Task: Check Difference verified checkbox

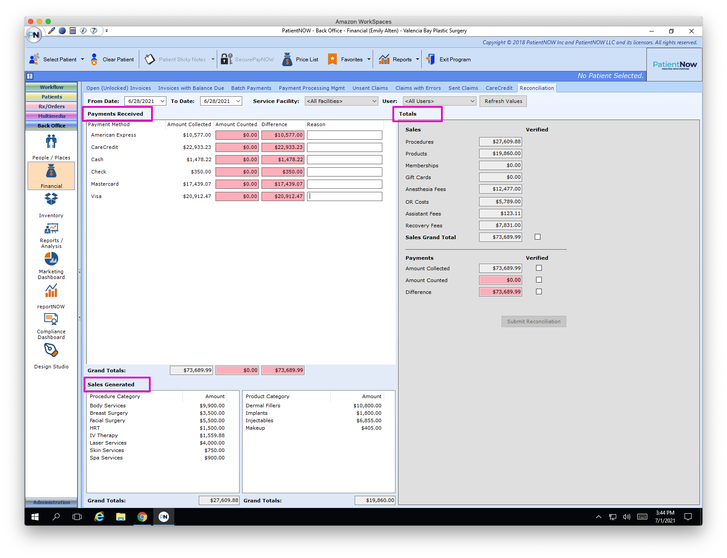Action: click(x=539, y=292)
